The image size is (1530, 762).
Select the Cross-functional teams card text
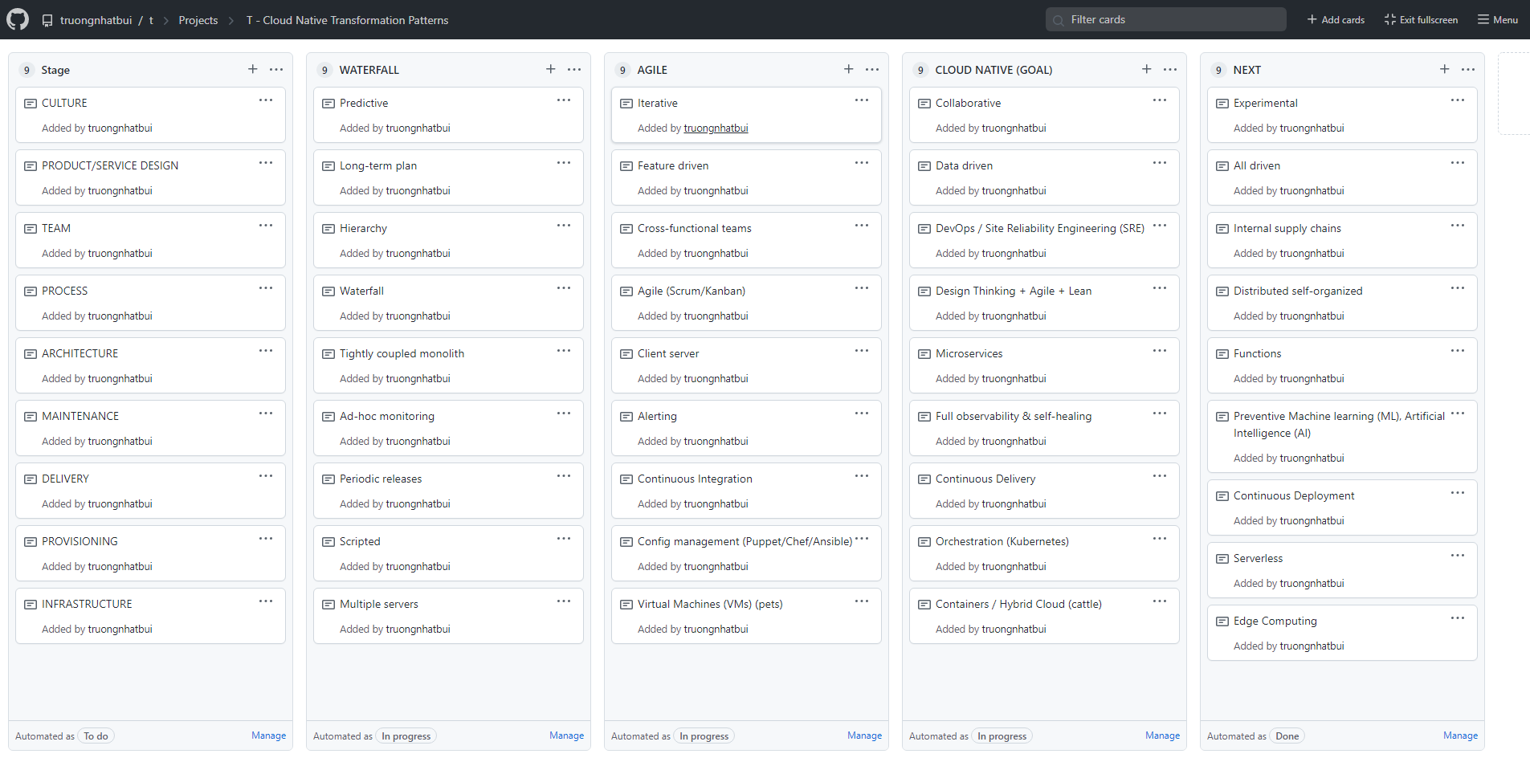pos(695,229)
